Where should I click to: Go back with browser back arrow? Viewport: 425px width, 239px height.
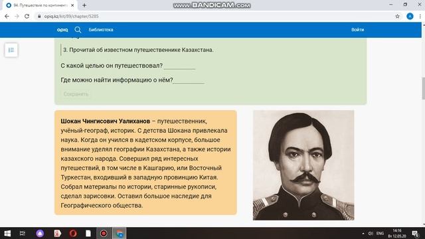point(7,16)
